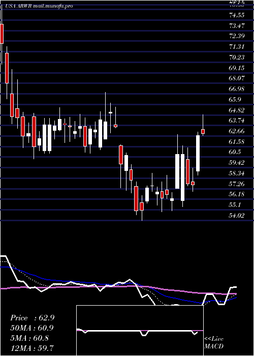Click the tall white candle reaching 62.66
The height and width of the screenshot is (356, 254).
(198, 153)
